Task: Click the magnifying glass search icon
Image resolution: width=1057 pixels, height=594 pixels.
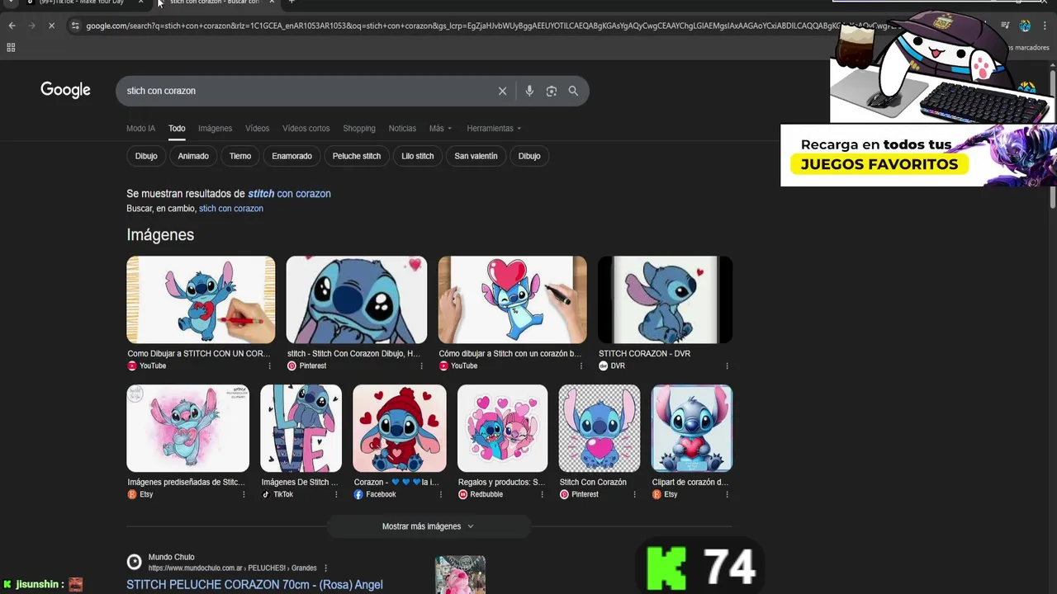Action: [573, 91]
